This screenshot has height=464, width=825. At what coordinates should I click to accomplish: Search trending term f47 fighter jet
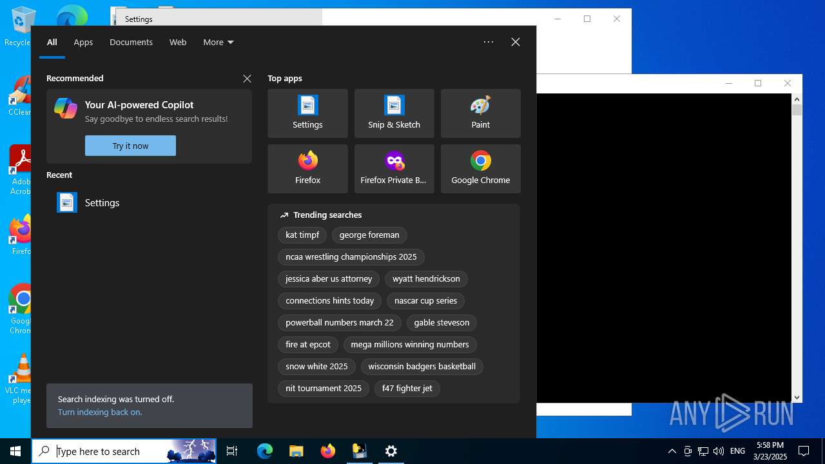(407, 389)
